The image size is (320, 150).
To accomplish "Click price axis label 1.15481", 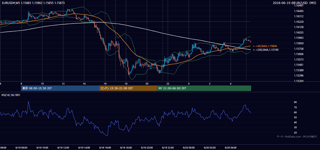I will coord(298,65).
